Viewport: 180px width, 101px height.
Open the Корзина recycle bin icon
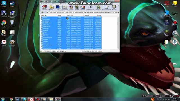[12, 23]
